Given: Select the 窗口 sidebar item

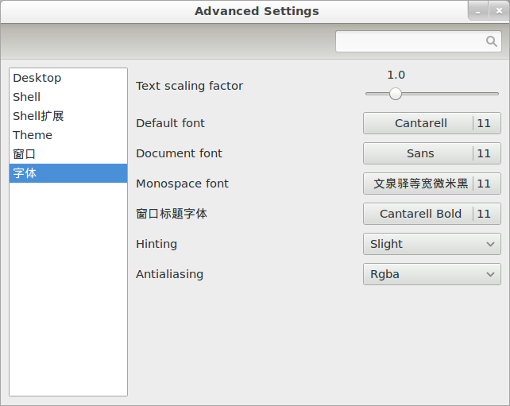Looking at the screenshot, I should (x=25, y=154).
